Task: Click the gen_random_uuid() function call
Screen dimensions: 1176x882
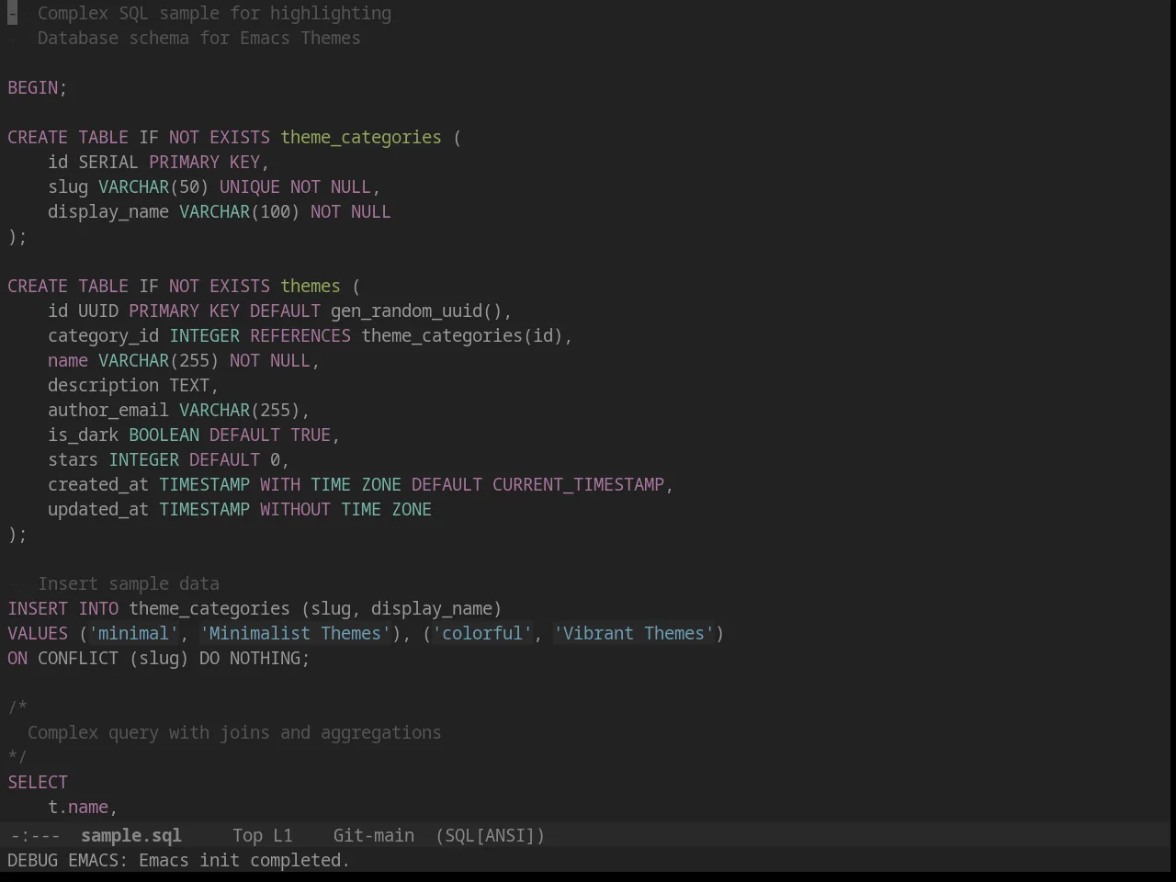Action: (x=416, y=311)
